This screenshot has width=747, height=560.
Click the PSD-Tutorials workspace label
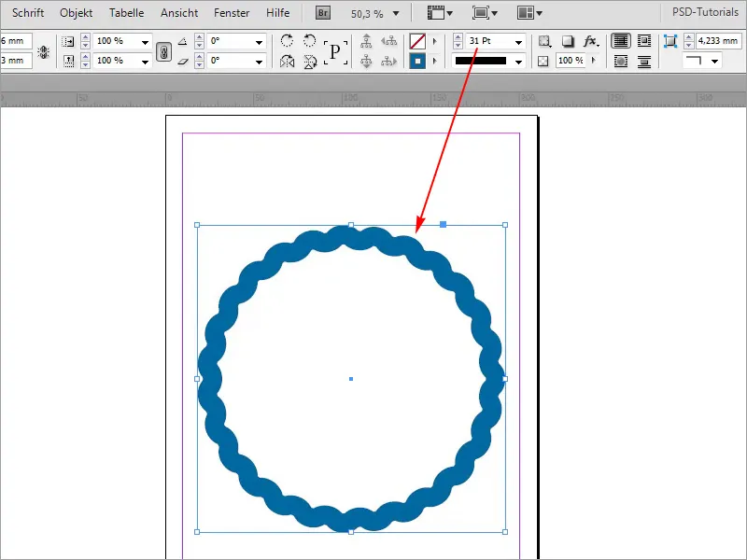705,13
